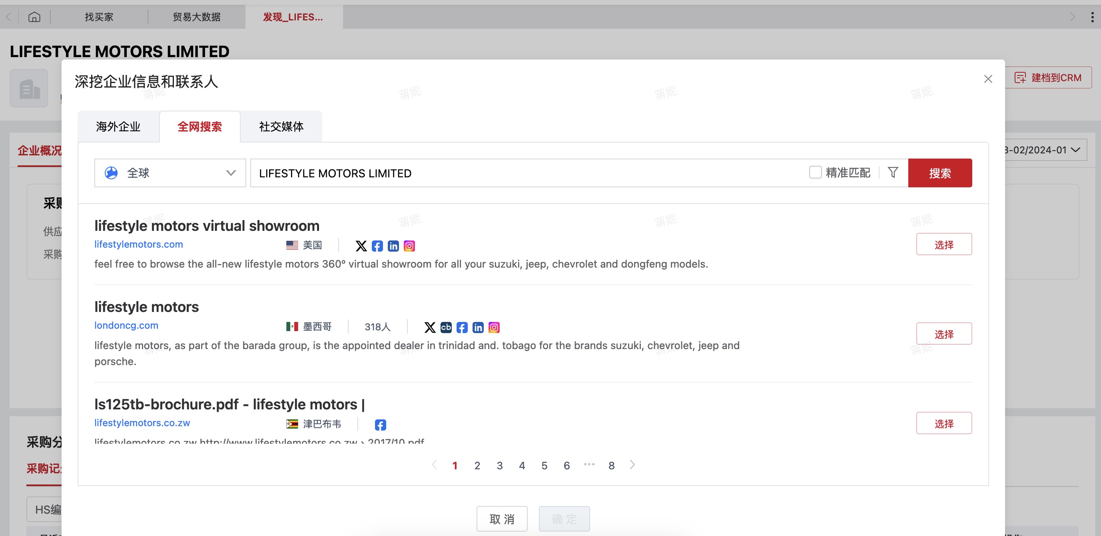1101x536 pixels.
Task: Switch to the 社交媒体 tab
Action: (x=281, y=127)
